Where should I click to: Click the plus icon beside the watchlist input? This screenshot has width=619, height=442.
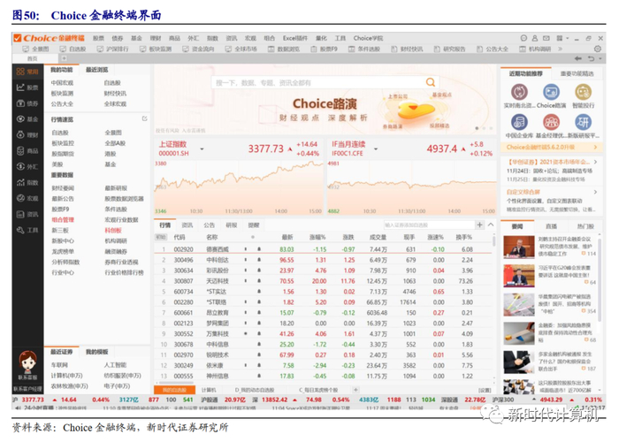click(x=479, y=225)
